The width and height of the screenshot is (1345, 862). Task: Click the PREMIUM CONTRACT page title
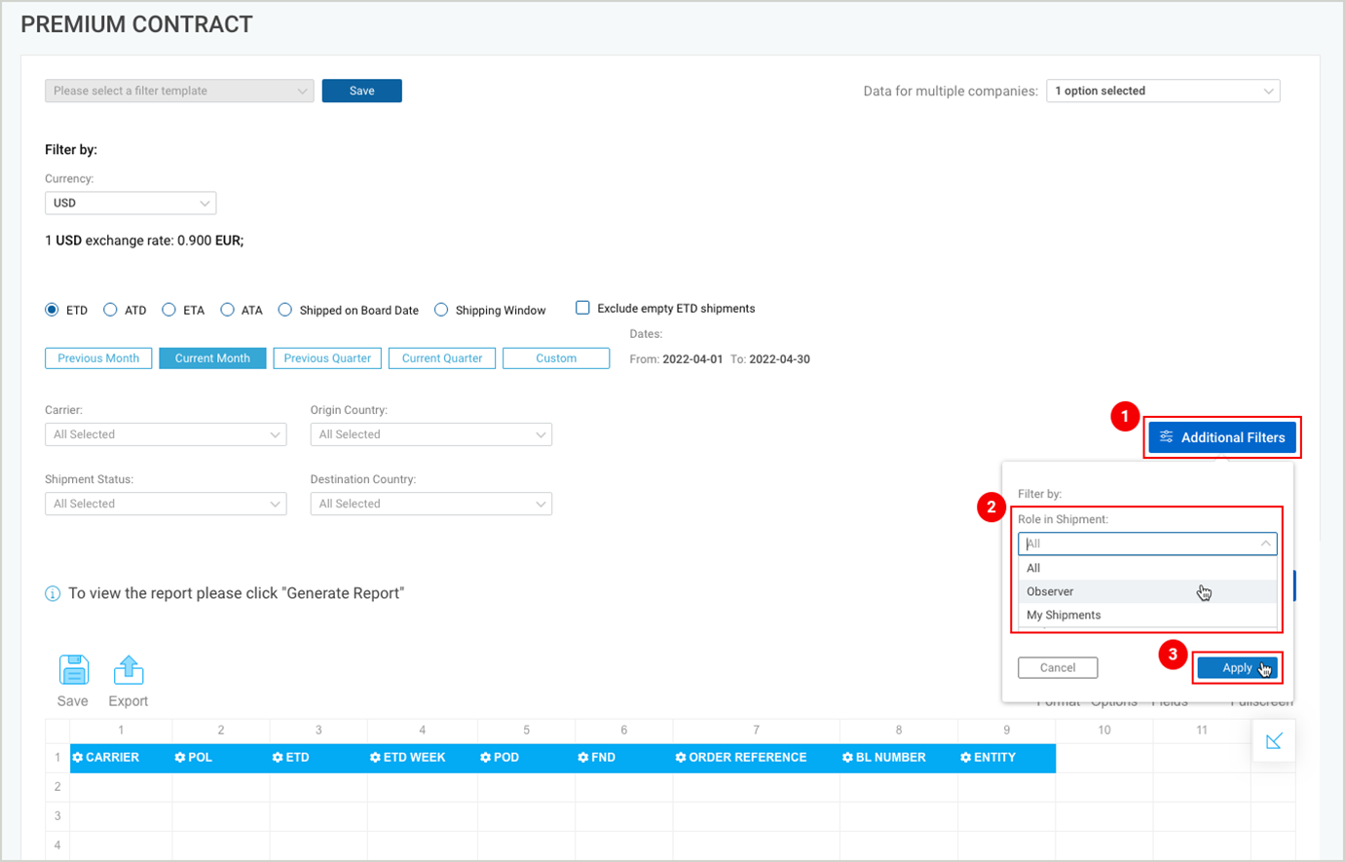(x=136, y=24)
